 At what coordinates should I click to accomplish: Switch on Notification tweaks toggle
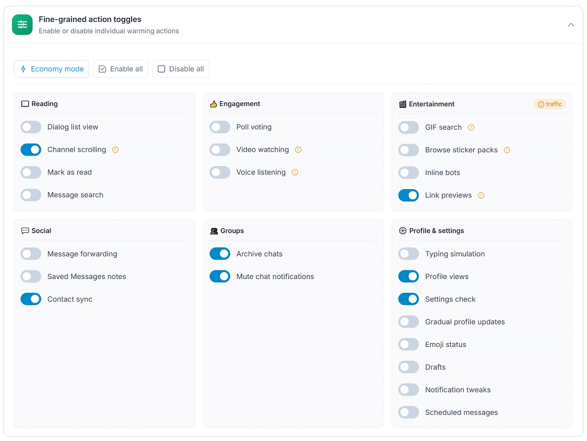coord(409,390)
